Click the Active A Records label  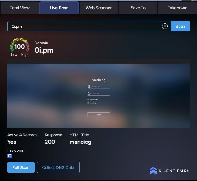pos(23,135)
